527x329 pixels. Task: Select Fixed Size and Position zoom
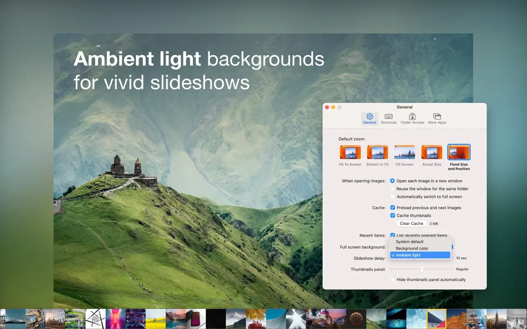click(459, 152)
